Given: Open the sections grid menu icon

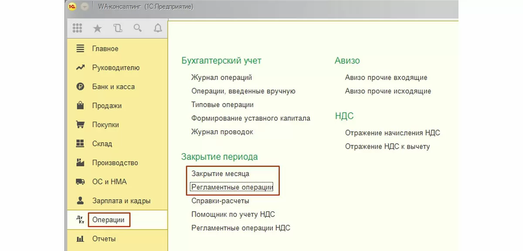Looking at the screenshot, I should tap(77, 29).
